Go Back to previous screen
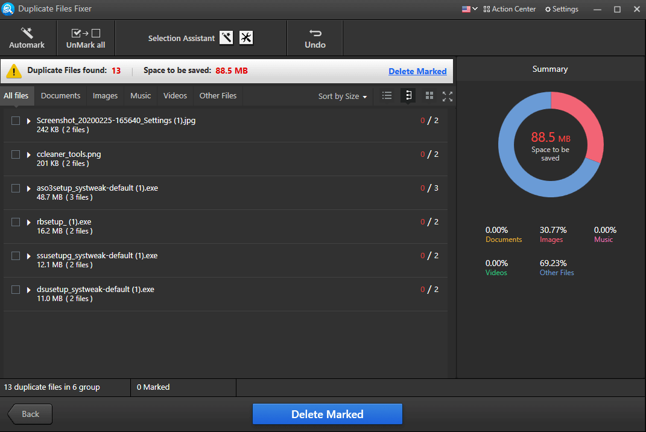The width and height of the screenshot is (646, 432). pos(30,414)
